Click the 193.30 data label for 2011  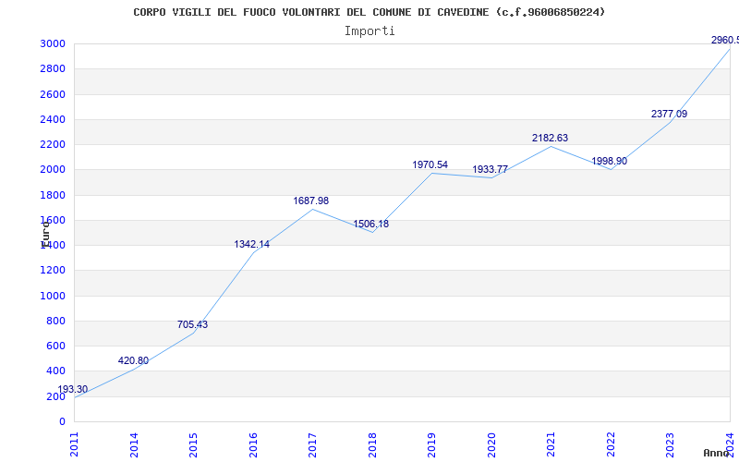click(73, 389)
